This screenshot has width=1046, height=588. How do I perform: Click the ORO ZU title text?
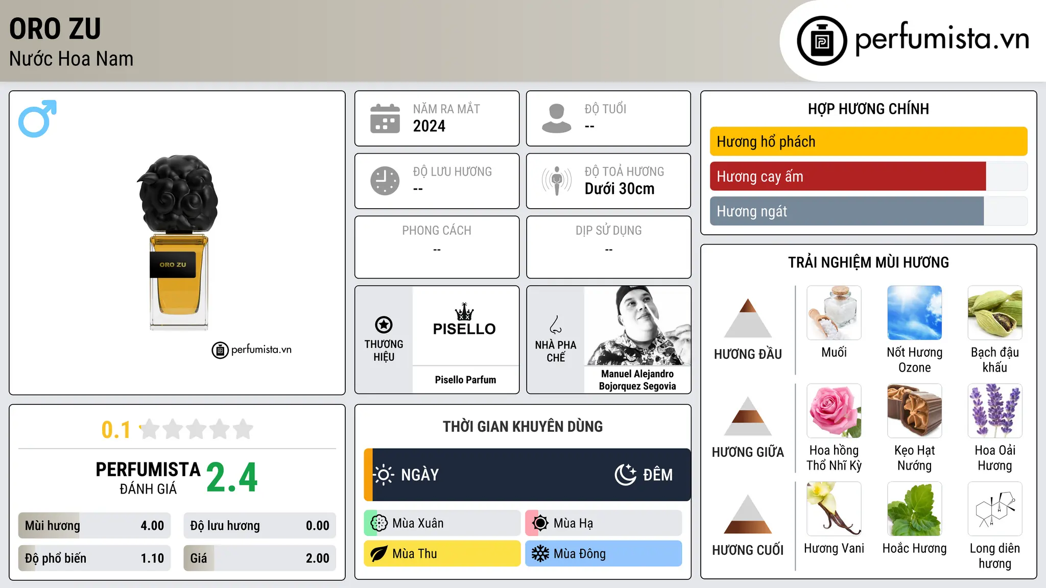pyautogui.click(x=55, y=29)
